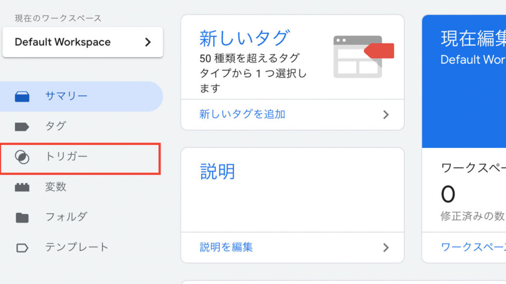Click the 変数 brick icon
Viewport: 506px width, 284px height.
click(x=22, y=187)
